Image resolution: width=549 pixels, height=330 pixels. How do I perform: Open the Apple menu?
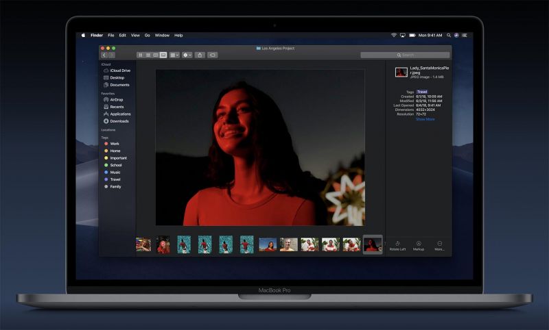(83, 36)
